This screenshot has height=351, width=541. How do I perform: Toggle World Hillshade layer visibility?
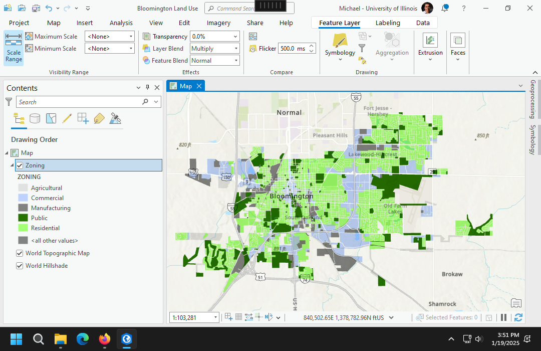click(20, 266)
